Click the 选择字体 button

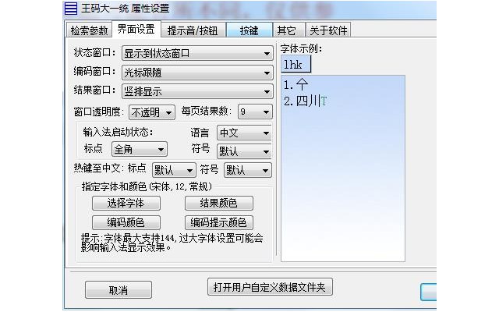pyautogui.click(x=126, y=203)
